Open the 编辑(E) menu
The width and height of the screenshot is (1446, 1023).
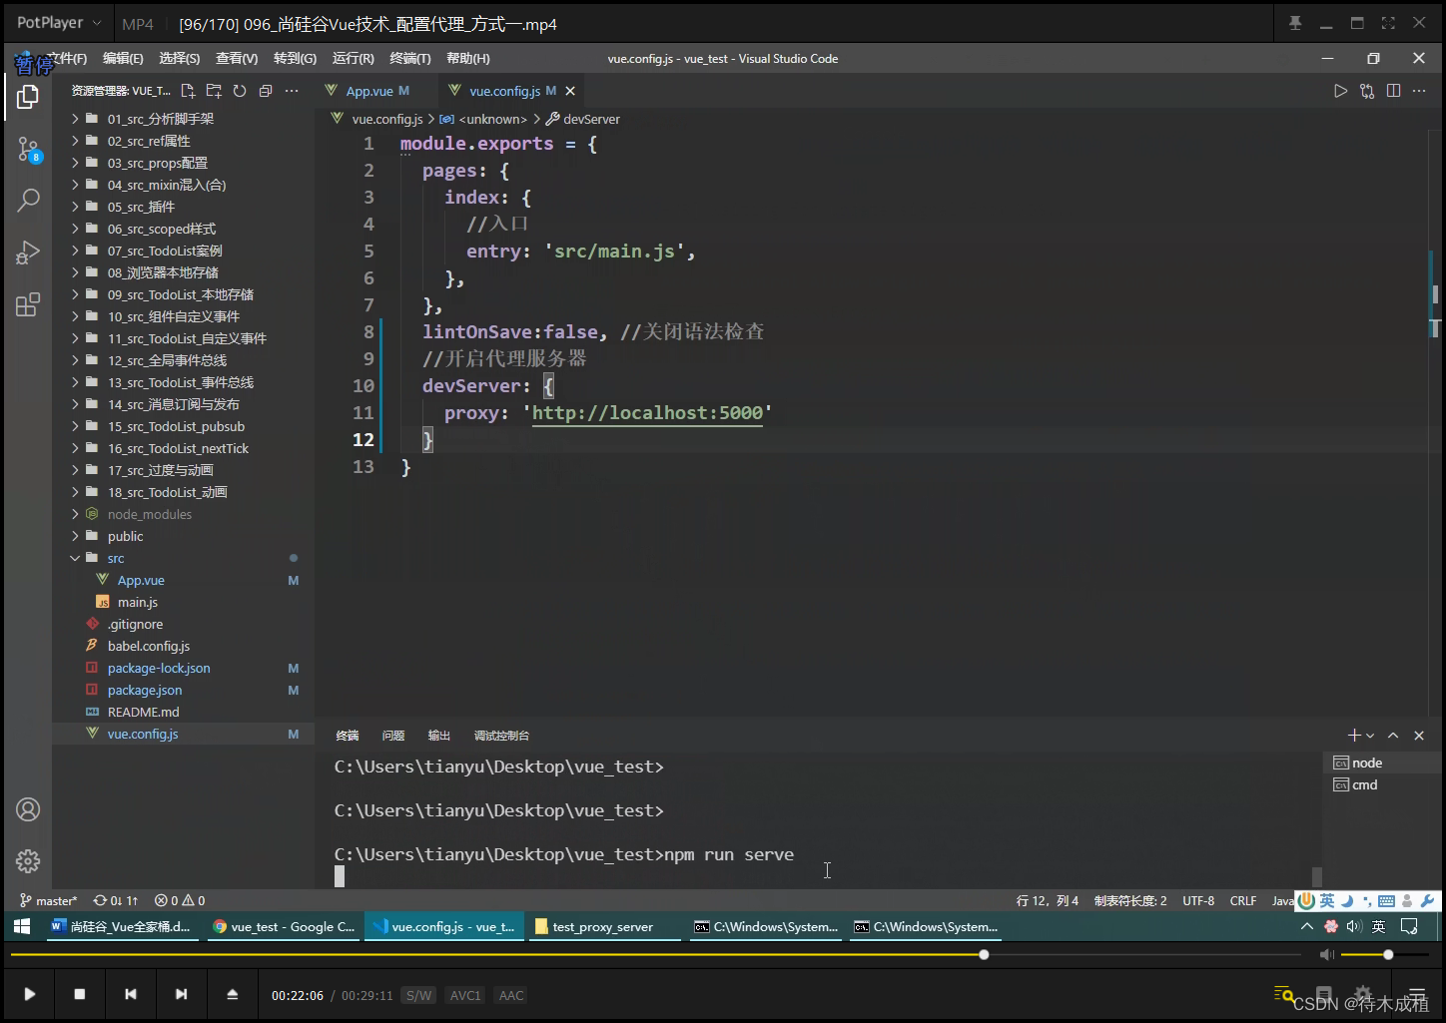(x=123, y=59)
